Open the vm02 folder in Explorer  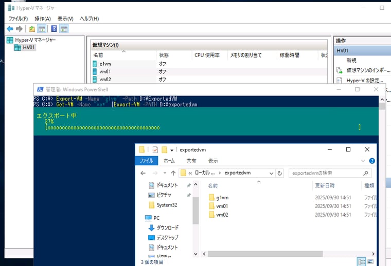(x=222, y=215)
